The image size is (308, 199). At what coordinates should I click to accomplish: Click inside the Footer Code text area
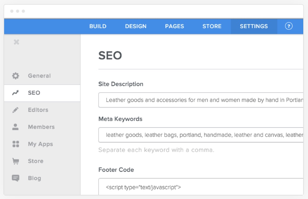click(201, 187)
